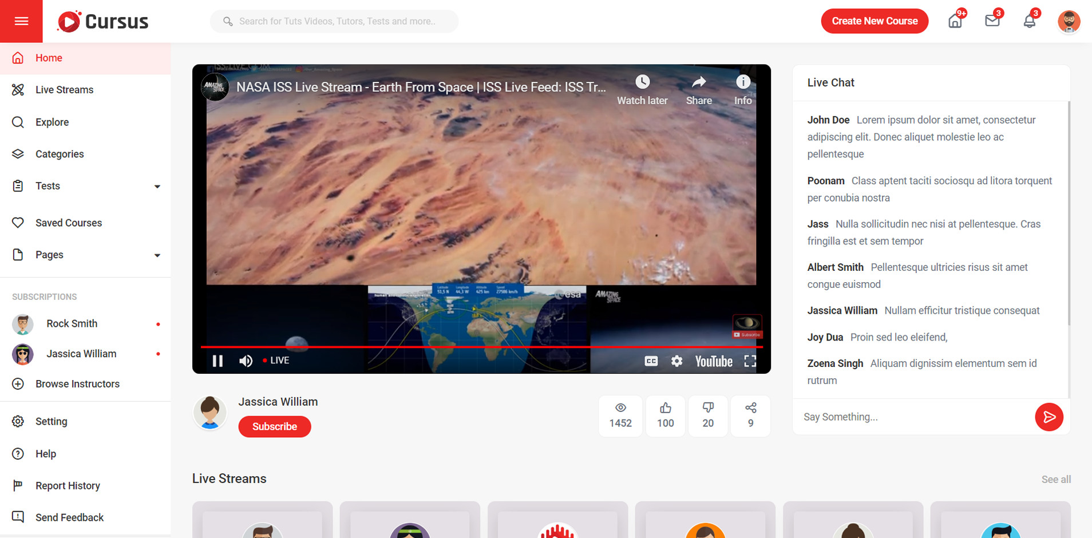Subscribe to Jassica William

coord(275,426)
